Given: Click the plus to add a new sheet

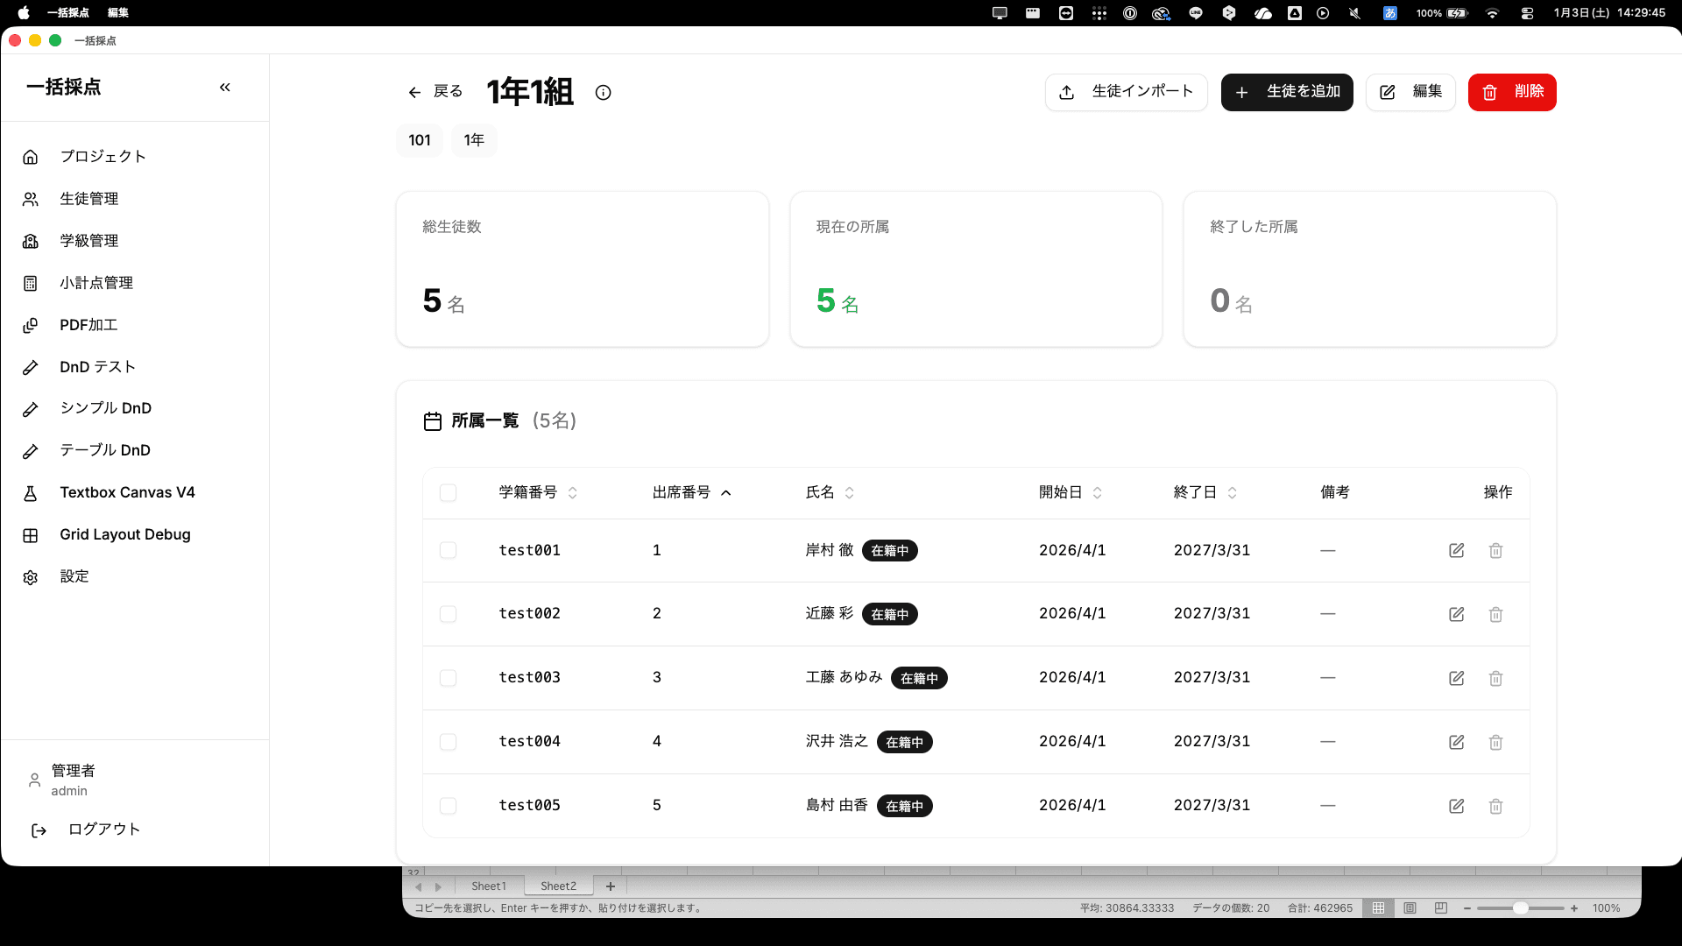Looking at the screenshot, I should pos(611,886).
